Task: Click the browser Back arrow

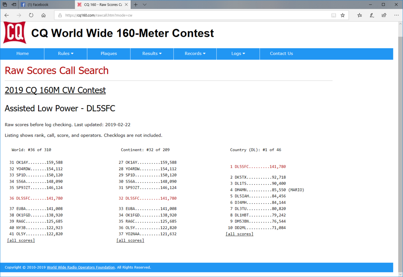Action: pyautogui.click(x=7, y=16)
